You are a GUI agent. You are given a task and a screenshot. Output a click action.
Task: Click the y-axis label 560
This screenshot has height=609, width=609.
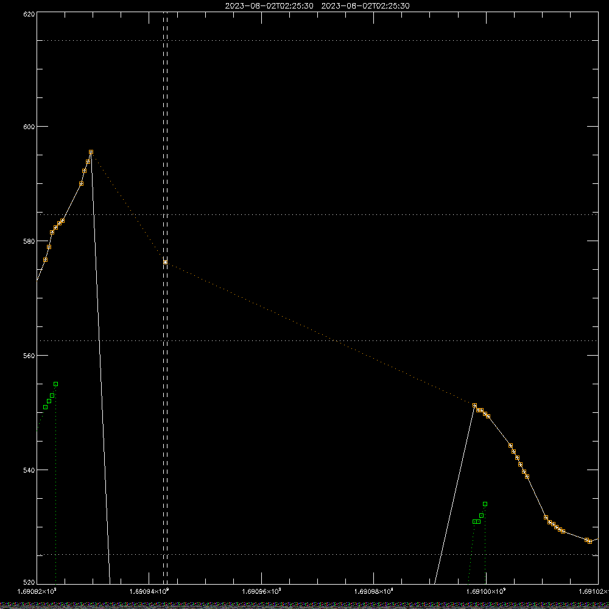pyautogui.click(x=29, y=356)
